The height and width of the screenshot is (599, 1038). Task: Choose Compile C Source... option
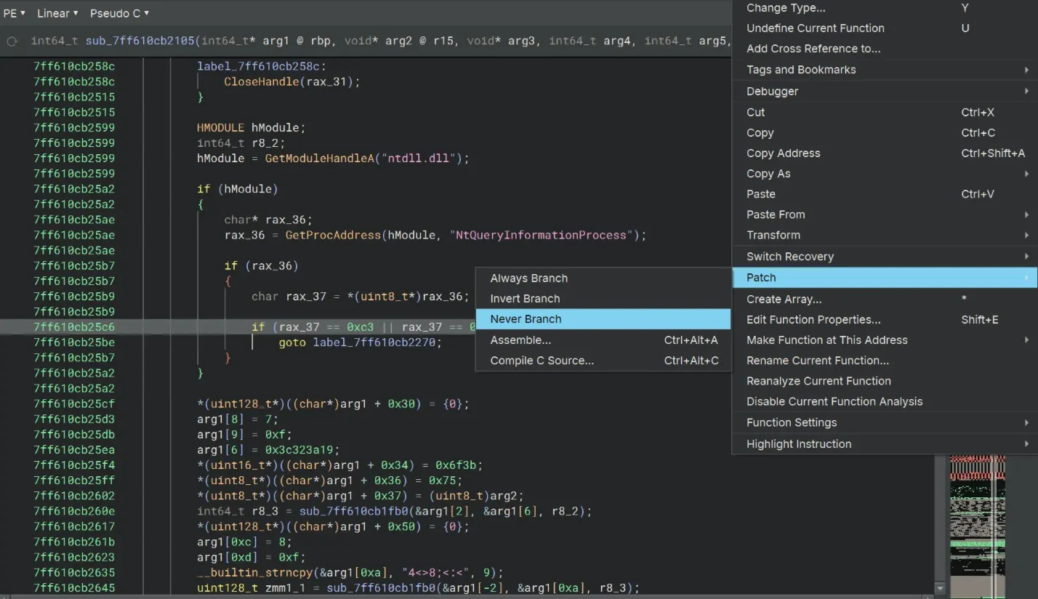(x=542, y=361)
